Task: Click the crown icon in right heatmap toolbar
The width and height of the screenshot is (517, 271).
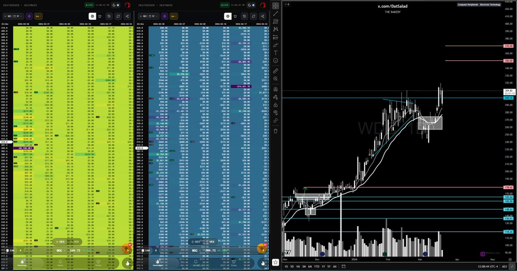Action: pyautogui.click(x=235, y=16)
